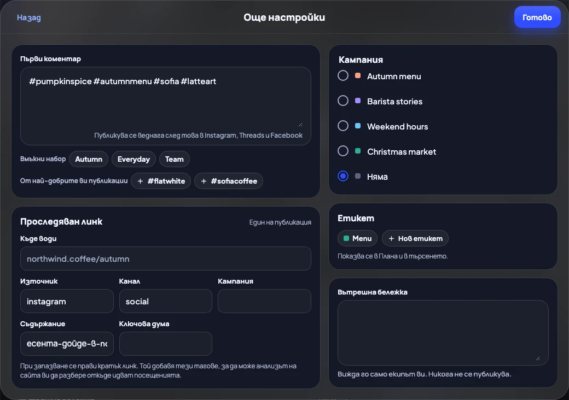Edit the Съдържание field

67,344
